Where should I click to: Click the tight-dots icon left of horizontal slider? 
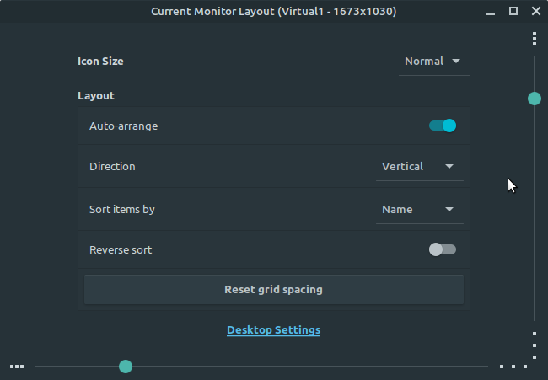click(x=17, y=367)
